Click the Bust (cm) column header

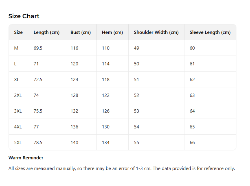81,32
